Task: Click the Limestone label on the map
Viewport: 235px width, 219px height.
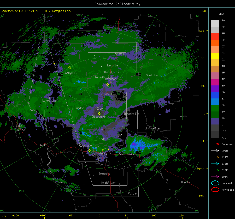Action: click(49, 101)
